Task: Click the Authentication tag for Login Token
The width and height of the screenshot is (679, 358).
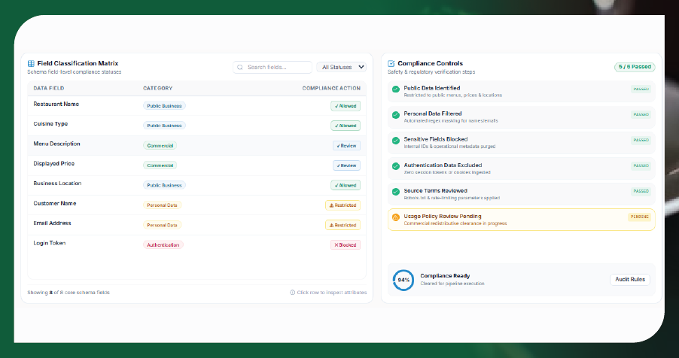Action: [x=163, y=245]
